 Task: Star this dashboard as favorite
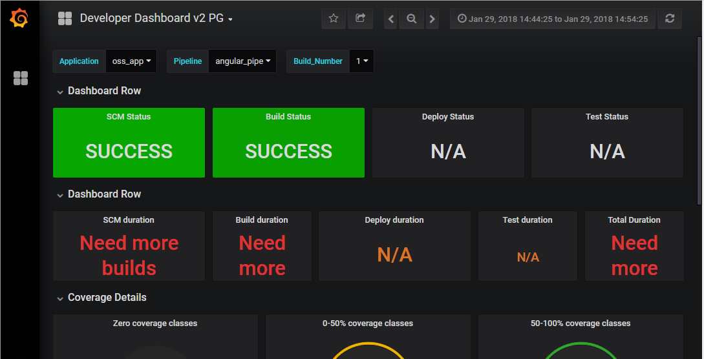334,19
